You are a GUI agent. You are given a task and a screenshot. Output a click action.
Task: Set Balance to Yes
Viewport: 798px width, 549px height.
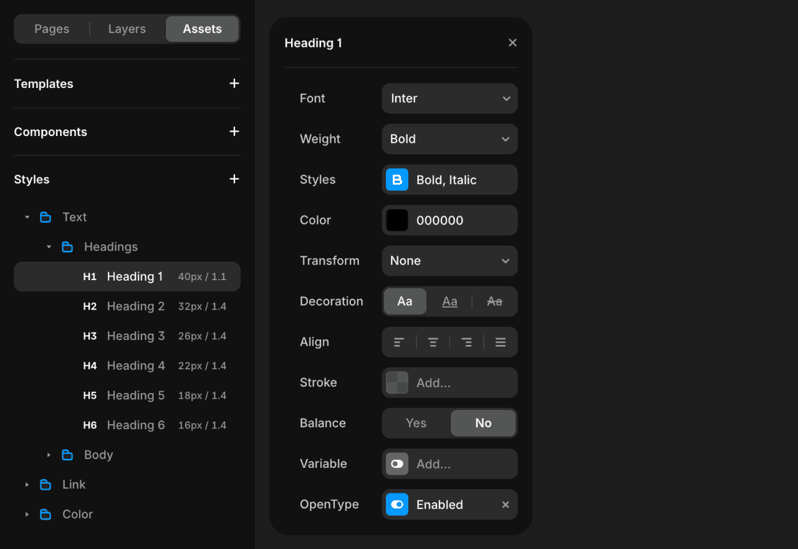point(416,423)
